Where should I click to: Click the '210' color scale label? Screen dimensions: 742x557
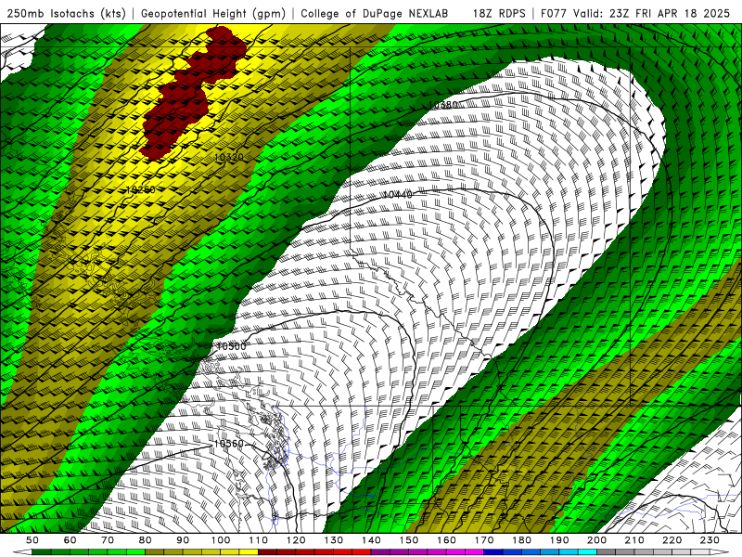tap(634, 540)
